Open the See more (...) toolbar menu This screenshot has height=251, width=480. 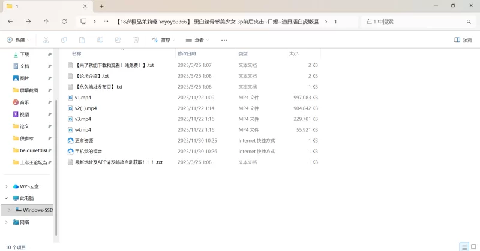point(224,40)
